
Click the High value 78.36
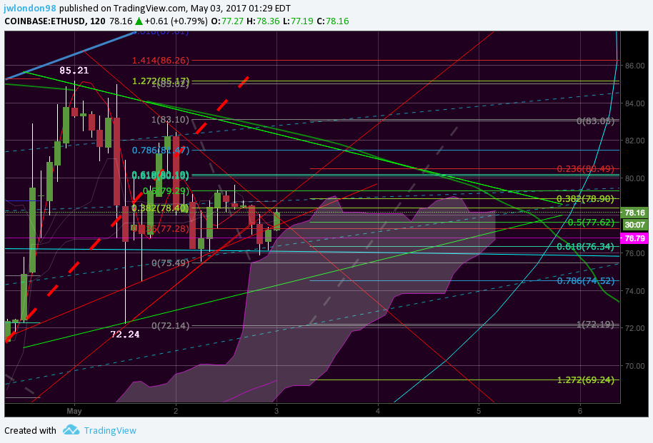(268, 21)
